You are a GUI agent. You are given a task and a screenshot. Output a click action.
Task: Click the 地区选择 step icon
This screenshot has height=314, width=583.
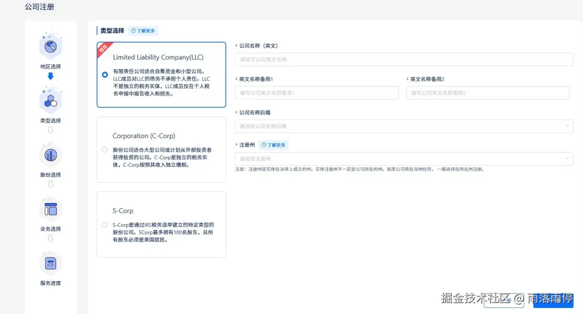click(51, 46)
